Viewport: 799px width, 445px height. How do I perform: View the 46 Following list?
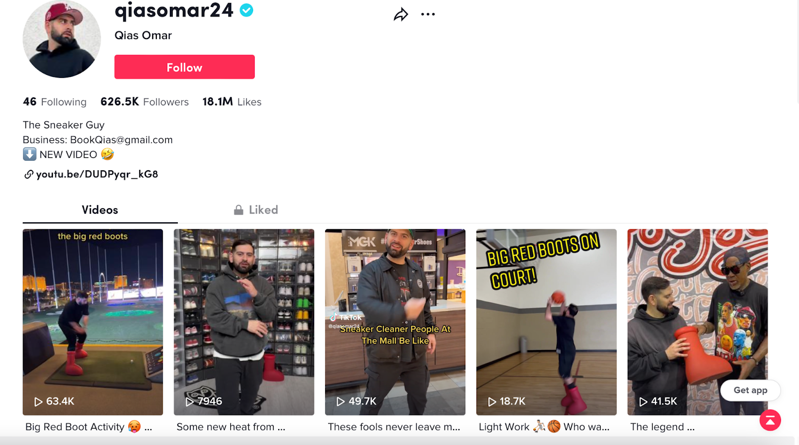click(x=54, y=102)
